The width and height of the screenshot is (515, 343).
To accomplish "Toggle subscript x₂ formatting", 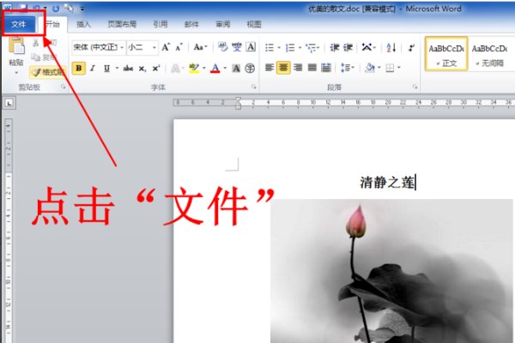I will (x=142, y=69).
